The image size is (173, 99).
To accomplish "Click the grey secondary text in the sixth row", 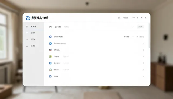I will 66,70.
